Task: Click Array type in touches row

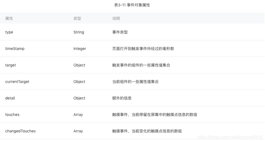Action: tap(78, 114)
